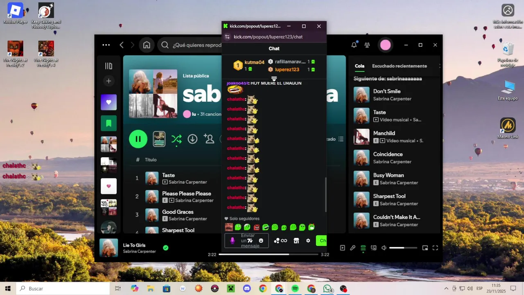Image resolution: width=524 pixels, height=295 pixels.
Task: Open the Spotify three-dots menu
Action: point(106,45)
